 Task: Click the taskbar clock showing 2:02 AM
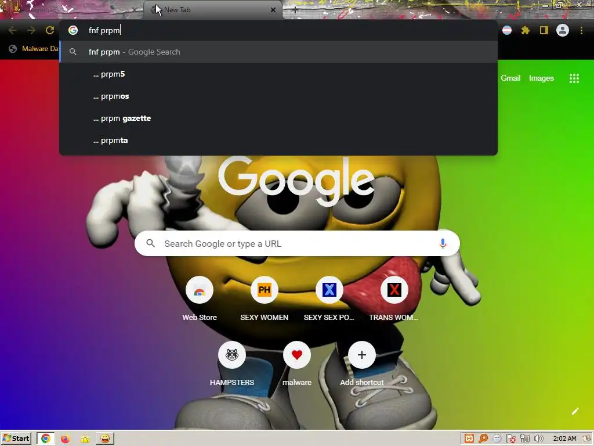click(x=564, y=439)
